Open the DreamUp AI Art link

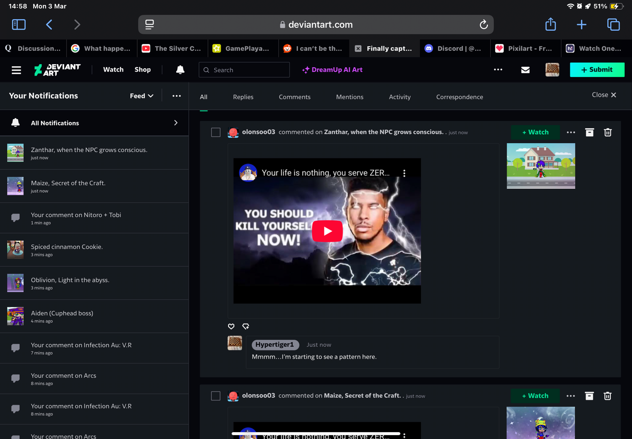coord(332,70)
